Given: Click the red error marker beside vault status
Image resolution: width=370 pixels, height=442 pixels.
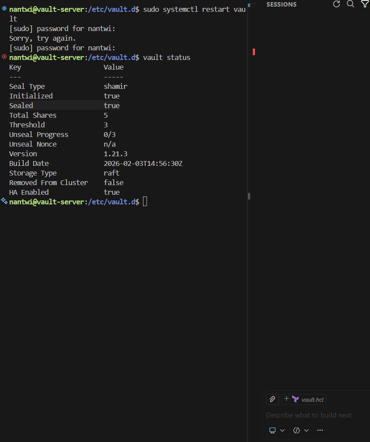Looking at the screenshot, I should tap(4, 56).
